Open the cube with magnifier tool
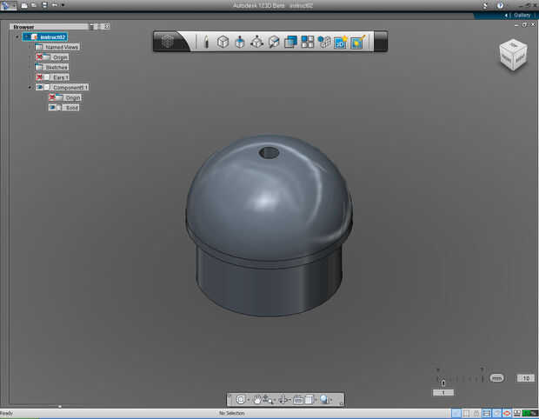This screenshot has width=539, height=419. [x=274, y=42]
